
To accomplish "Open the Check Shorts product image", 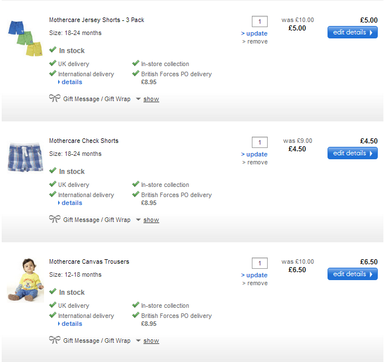I will (25, 158).
